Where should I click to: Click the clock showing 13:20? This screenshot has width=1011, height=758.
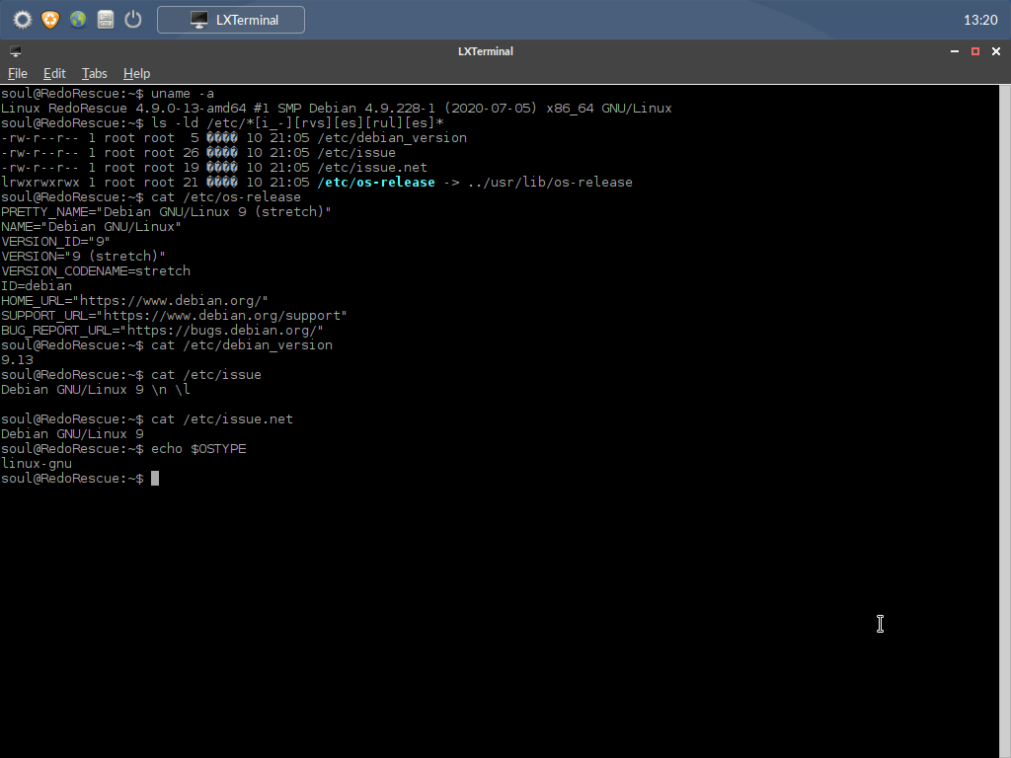pyautogui.click(x=980, y=20)
